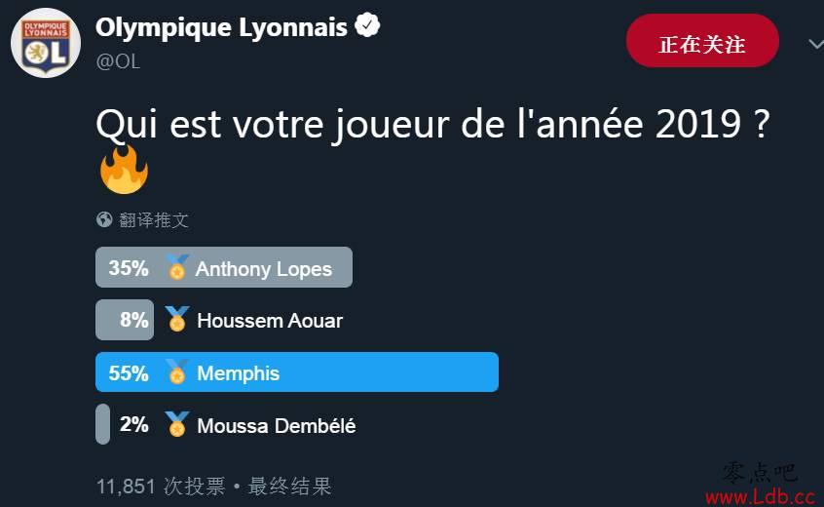
Task: Click the medal icon beside Anthony Lopes
Action: [177, 267]
